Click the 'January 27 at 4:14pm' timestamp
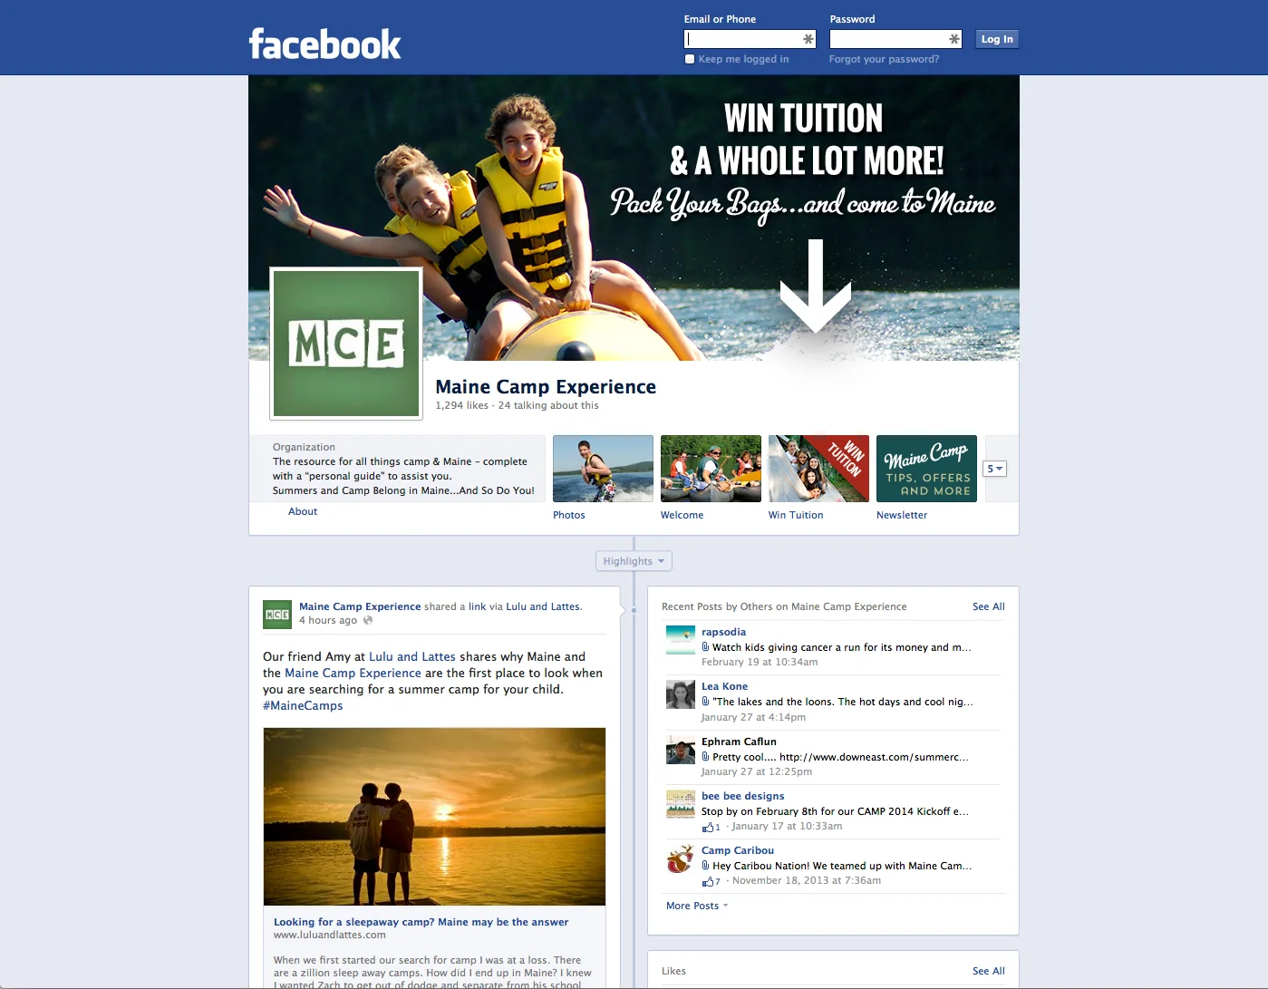 click(x=753, y=717)
